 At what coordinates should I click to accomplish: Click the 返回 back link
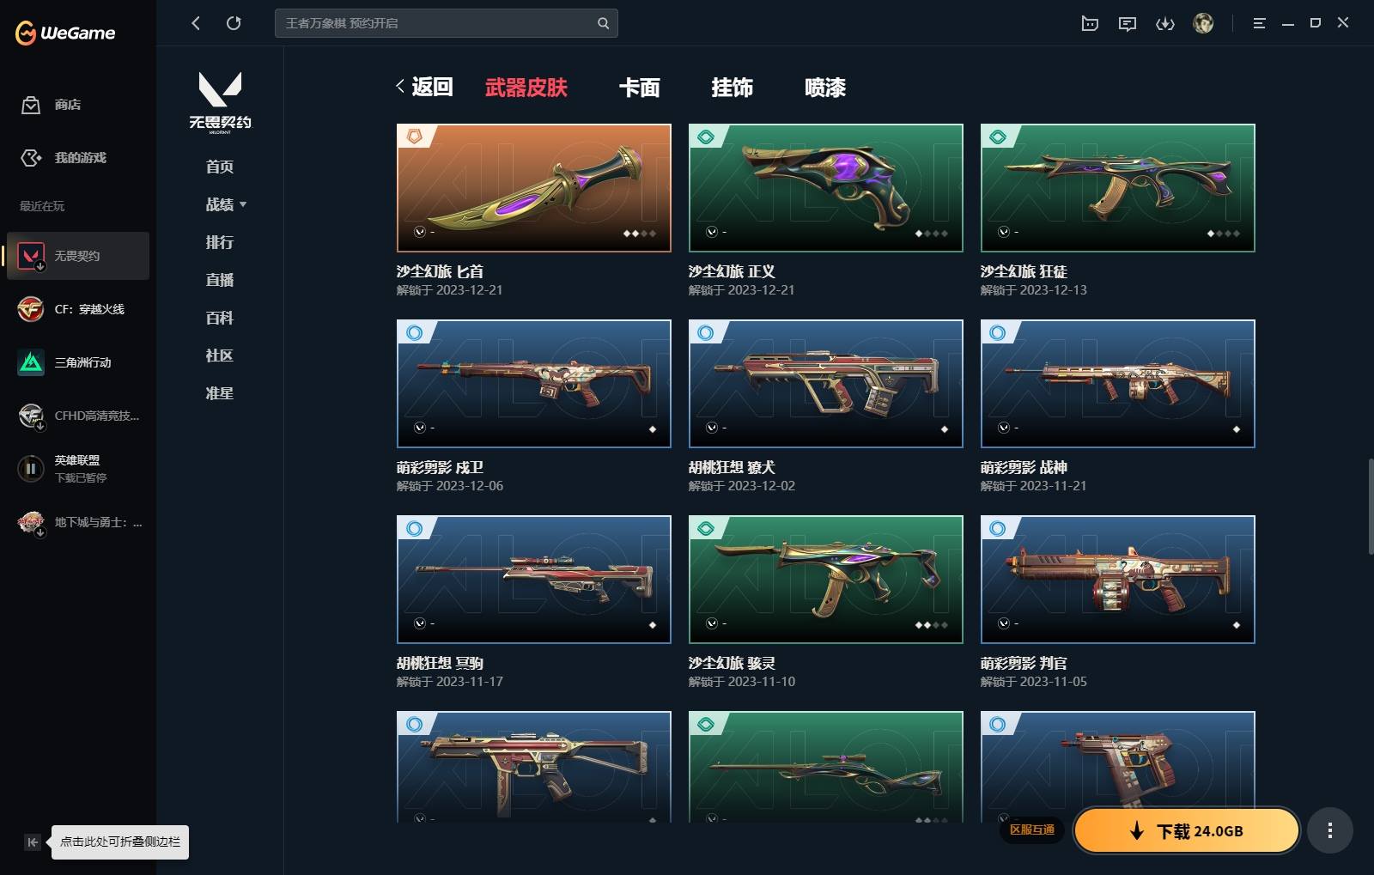pyautogui.click(x=424, y=87)
